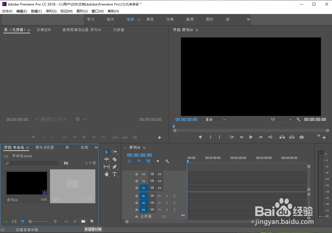Add marker in program monitor
The height and width of the screenshot is (233, 332).
point(200,137)
